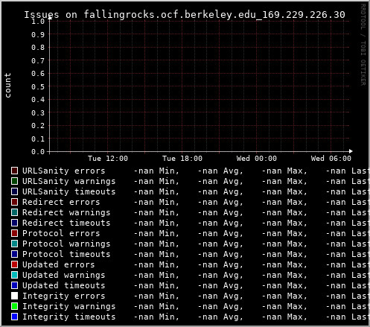Click the Tue 12:00 time axis label
370x327 pixels.
pyautogui.click(x=108, y=159)
